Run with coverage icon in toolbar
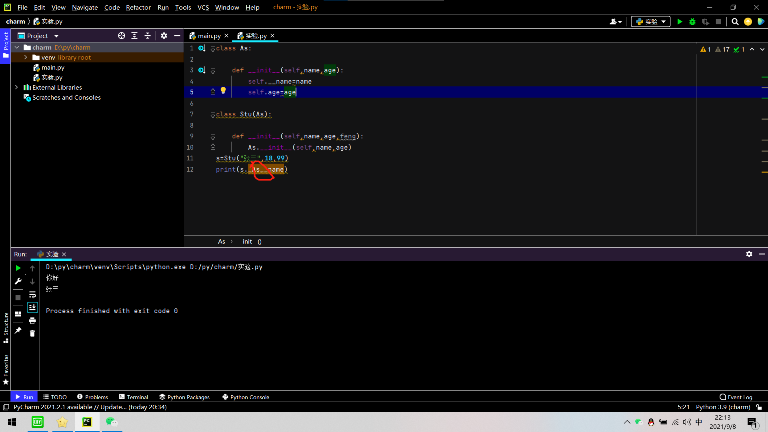 [x=706, y=22]
